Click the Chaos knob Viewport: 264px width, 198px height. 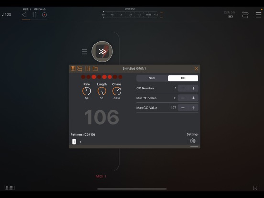pos(117,91)
